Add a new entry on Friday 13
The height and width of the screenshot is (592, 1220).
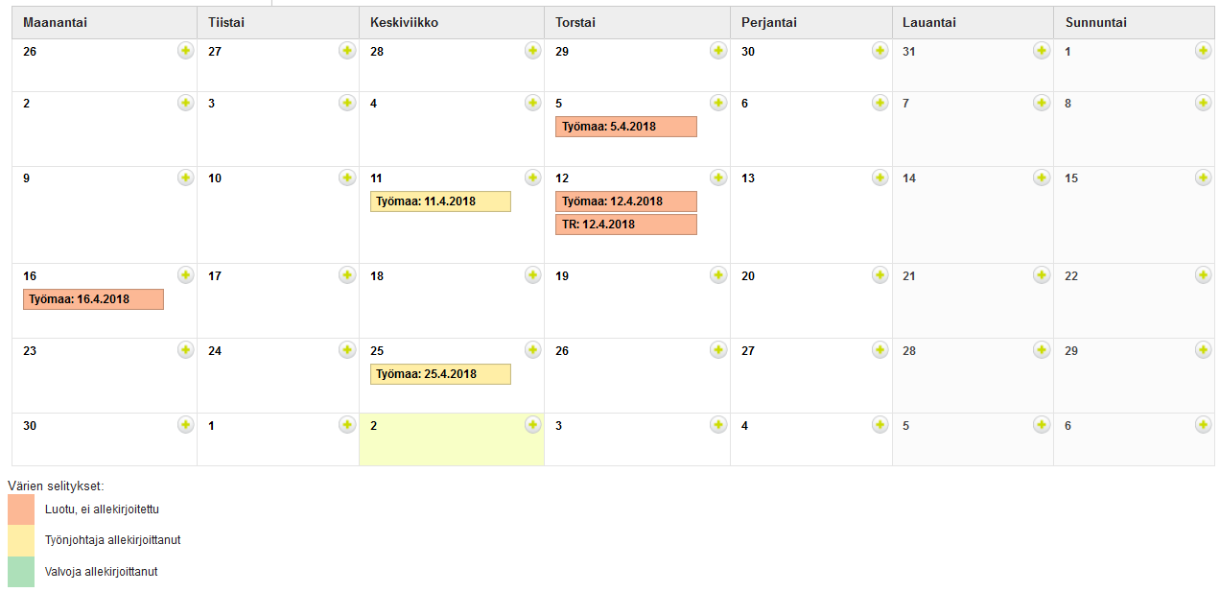tap(880, 178)
